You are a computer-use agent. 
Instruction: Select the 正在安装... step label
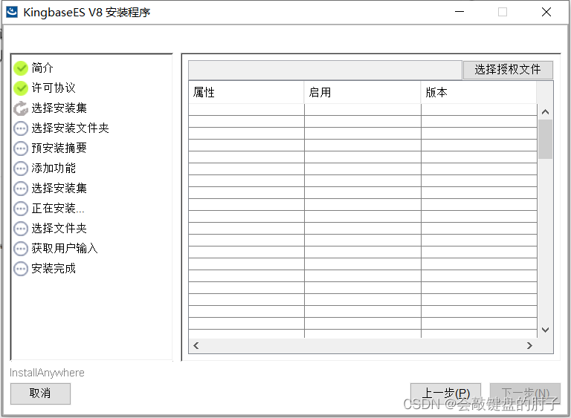point(58,209)
